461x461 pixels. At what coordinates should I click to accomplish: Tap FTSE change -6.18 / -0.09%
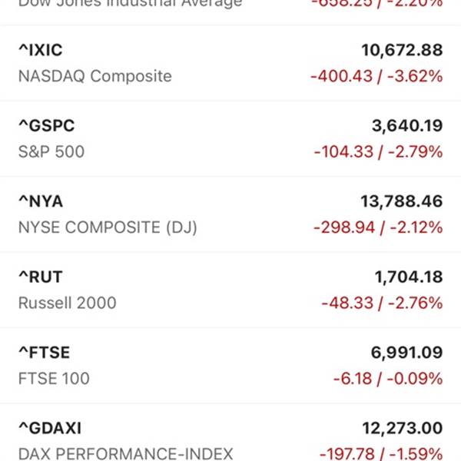(x=388, y=379)
